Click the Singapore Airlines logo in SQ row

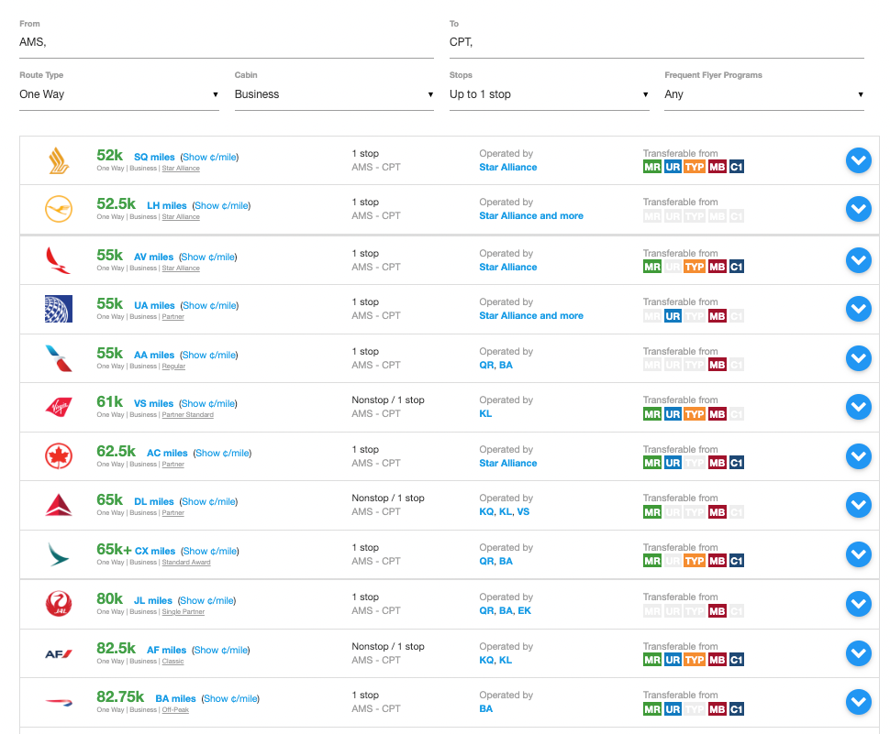click(x=59, y=160)
